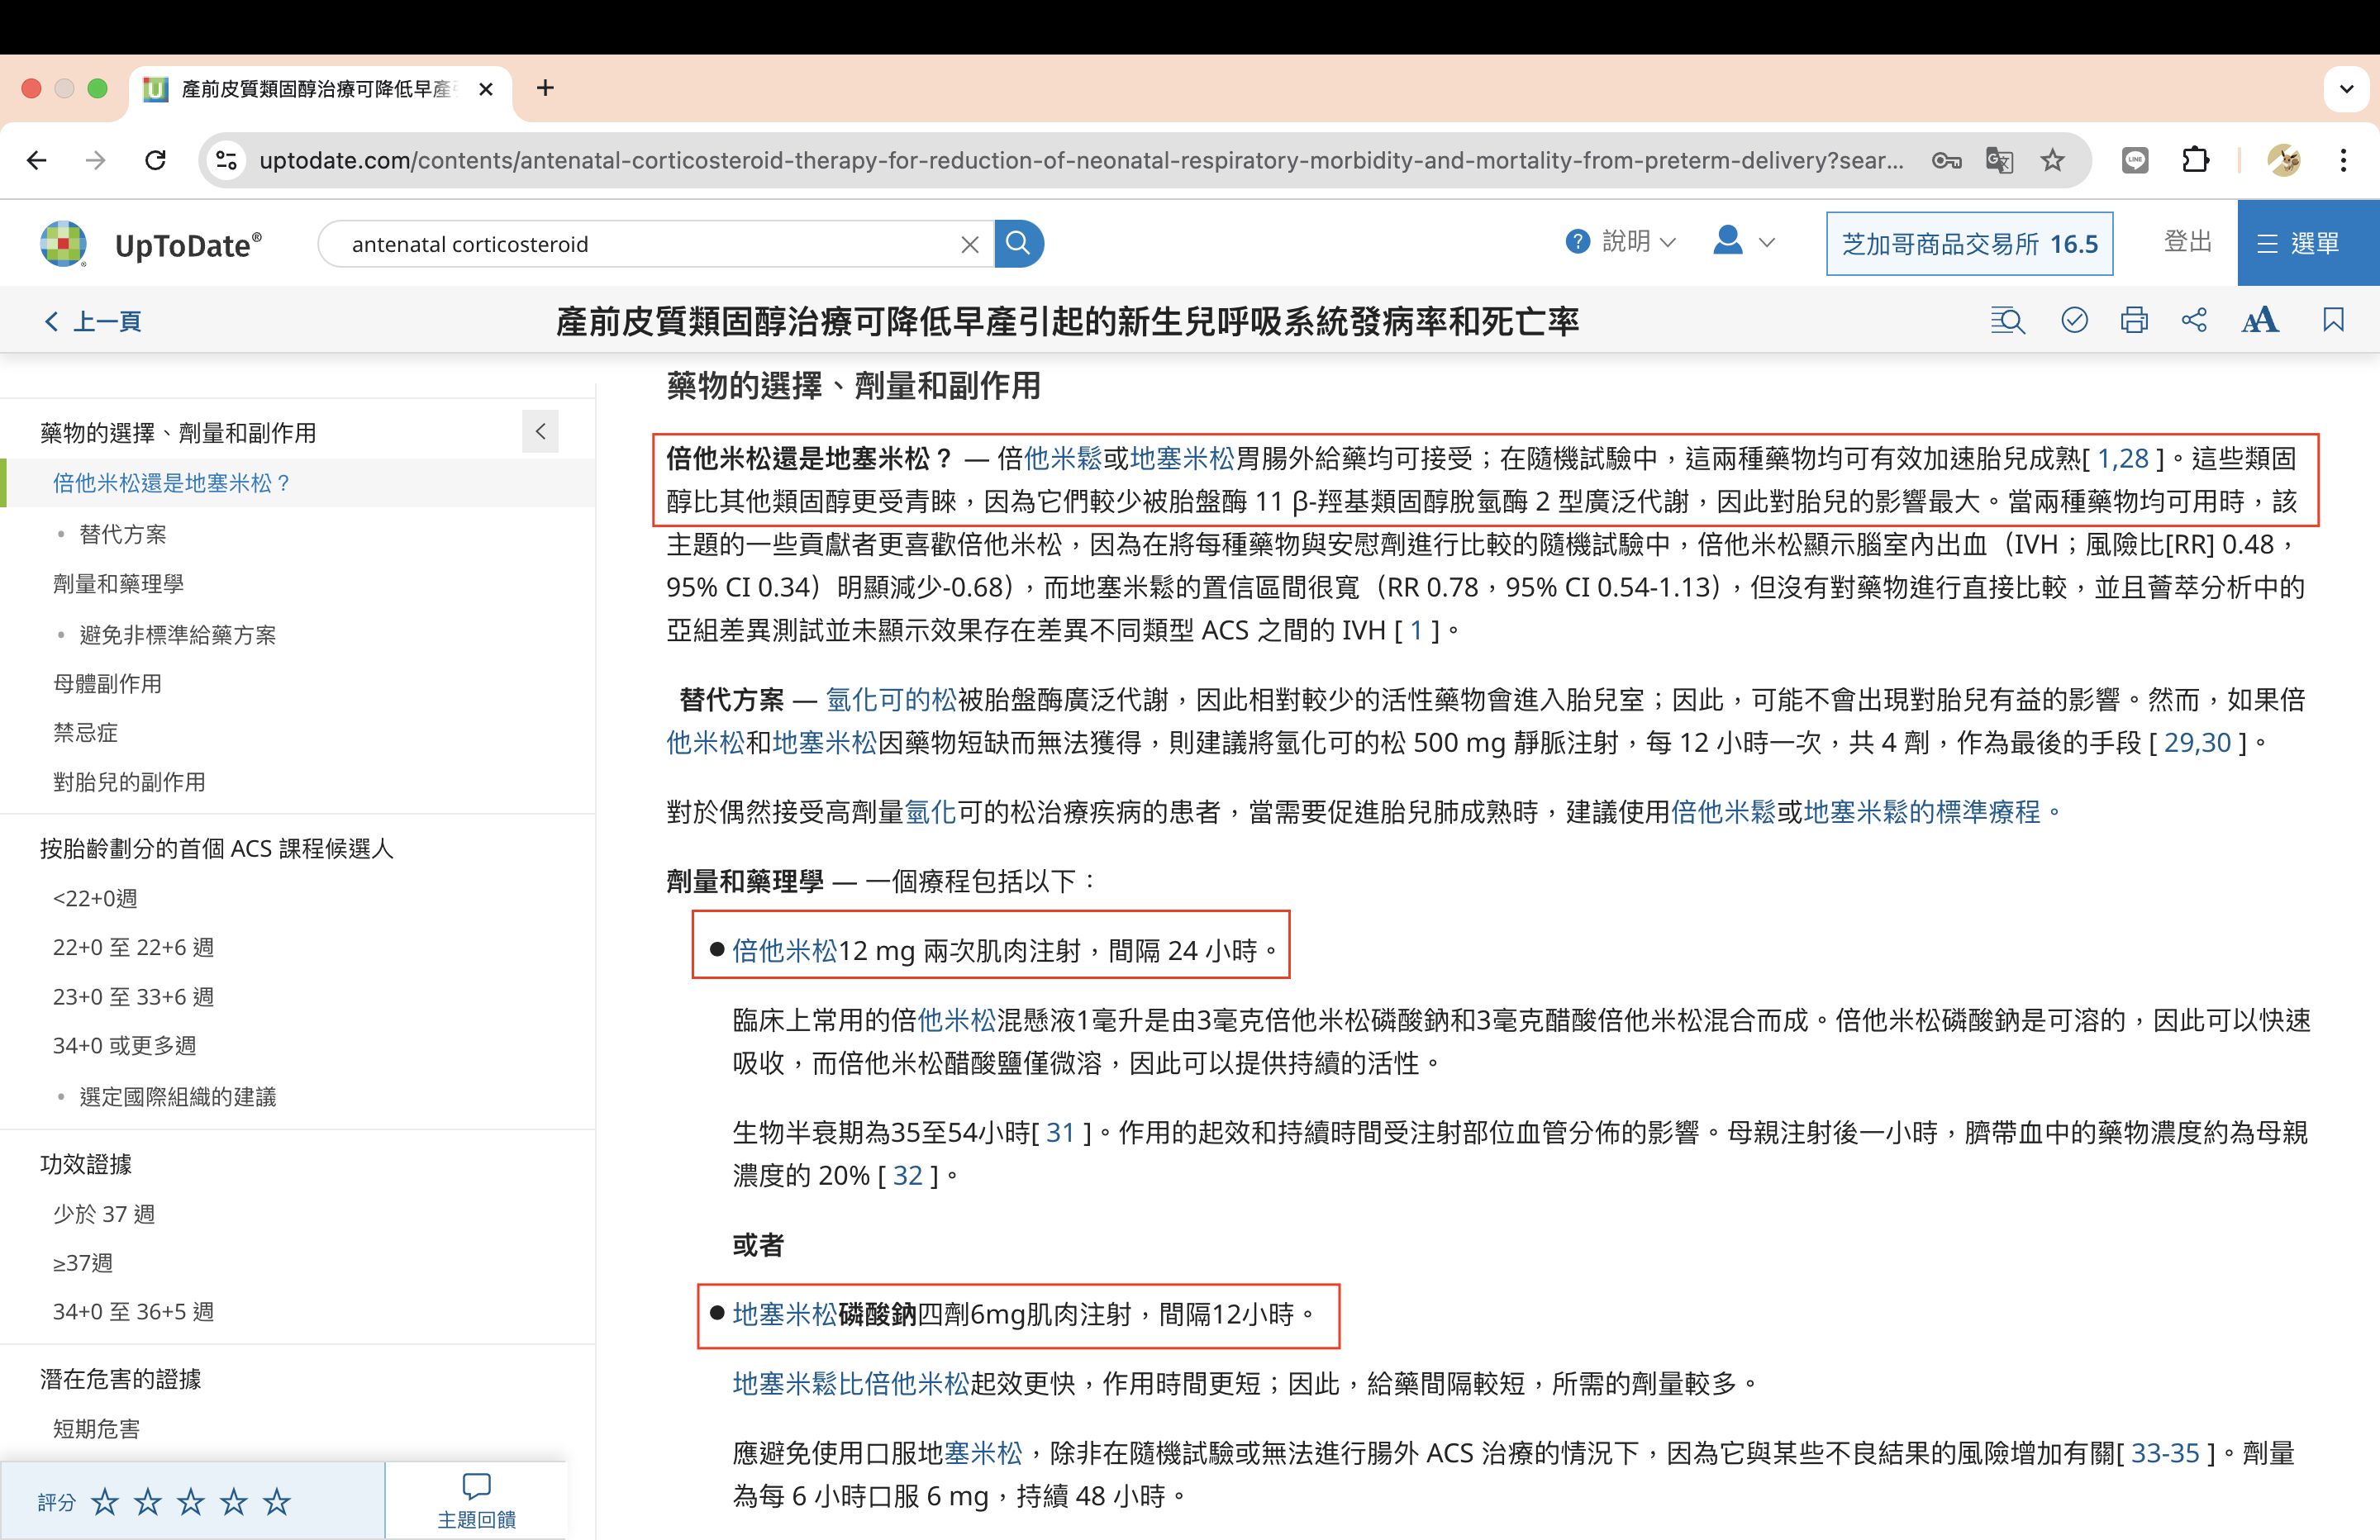
Task: Expand the 說明 help dropdown
Action: click(1620, 241)
